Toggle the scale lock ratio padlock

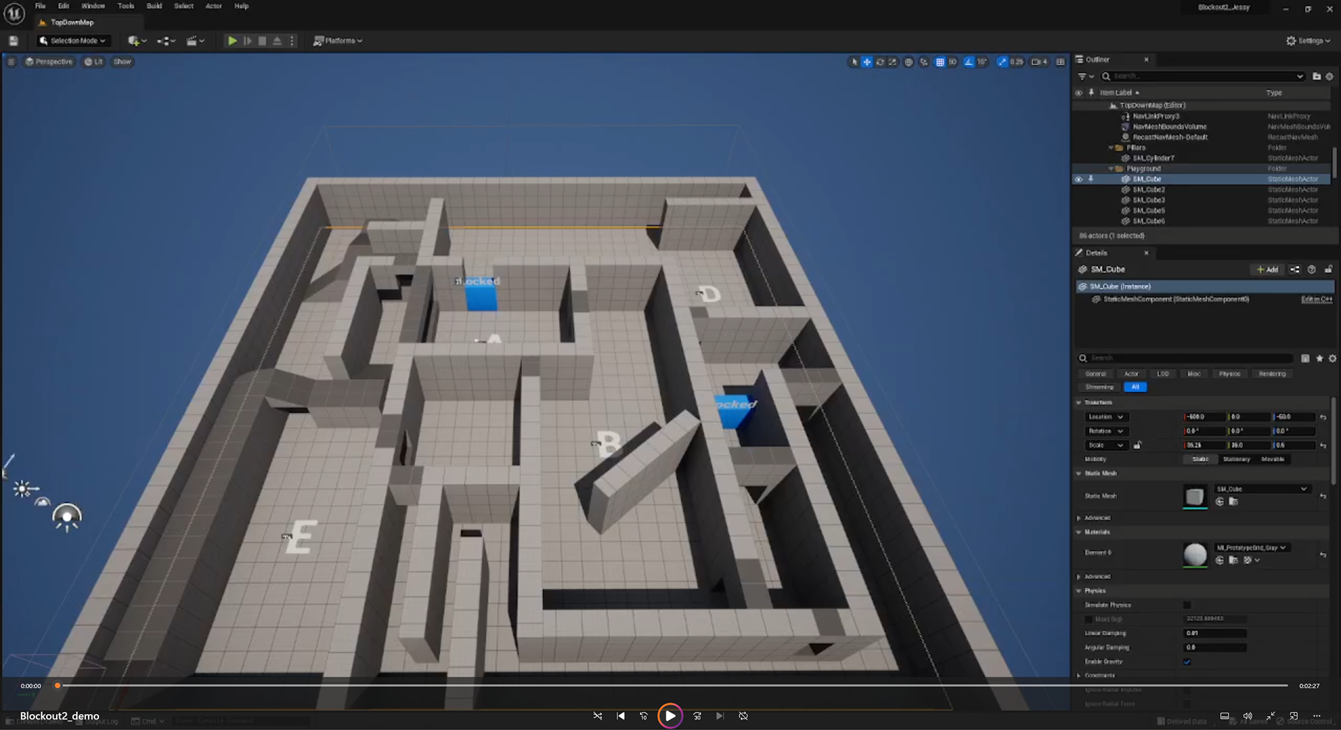[x=1137, y=445]
